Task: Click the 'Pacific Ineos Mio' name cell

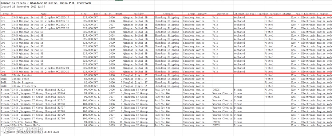Action: pyautogui.click(x=44, y=122)
